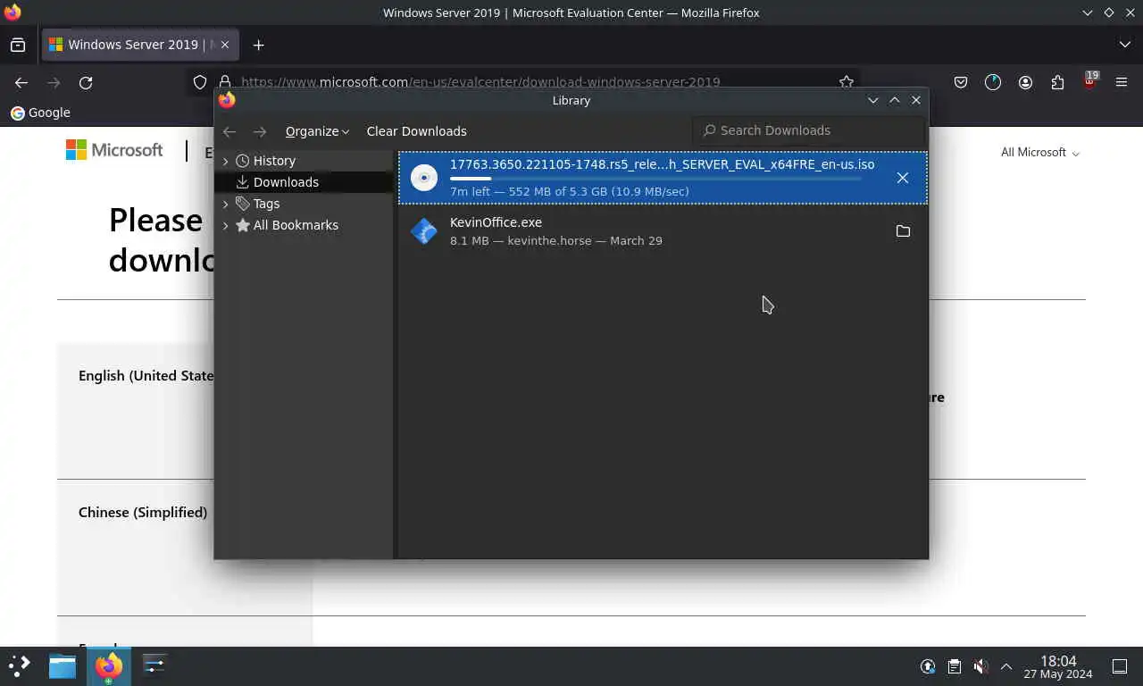Viewport: 1143px width, 686px height.
Task: Save page to Pocket
Action: (x=961, y=82)
